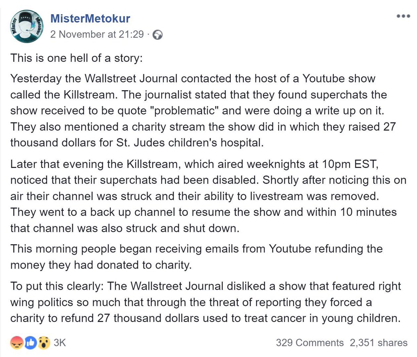Click the line "This is one hell of a story:"
This screenshot has width=417, height=357.
[x=76, y=58]
